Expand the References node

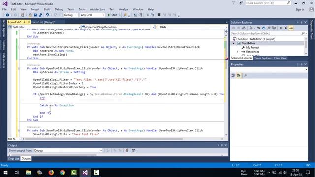(x=237, y=52)
